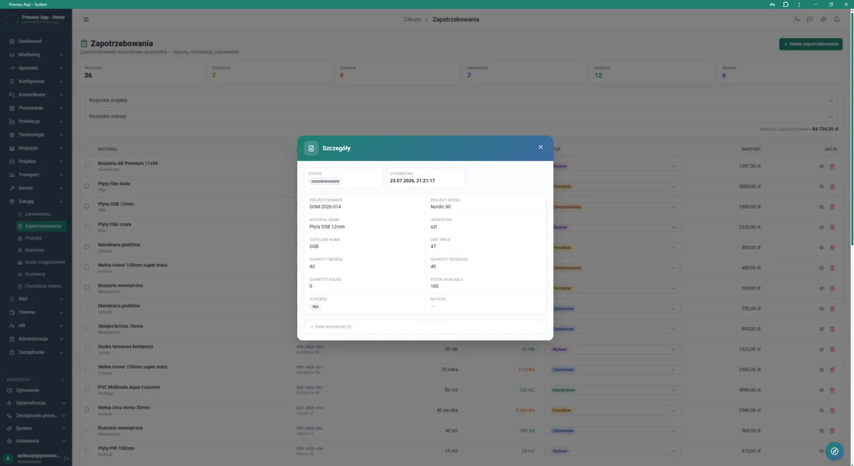The image size is (854, 466).
Task: Click the HR sidebar icon
Action: pyautogui.click(x=12, y=326)
